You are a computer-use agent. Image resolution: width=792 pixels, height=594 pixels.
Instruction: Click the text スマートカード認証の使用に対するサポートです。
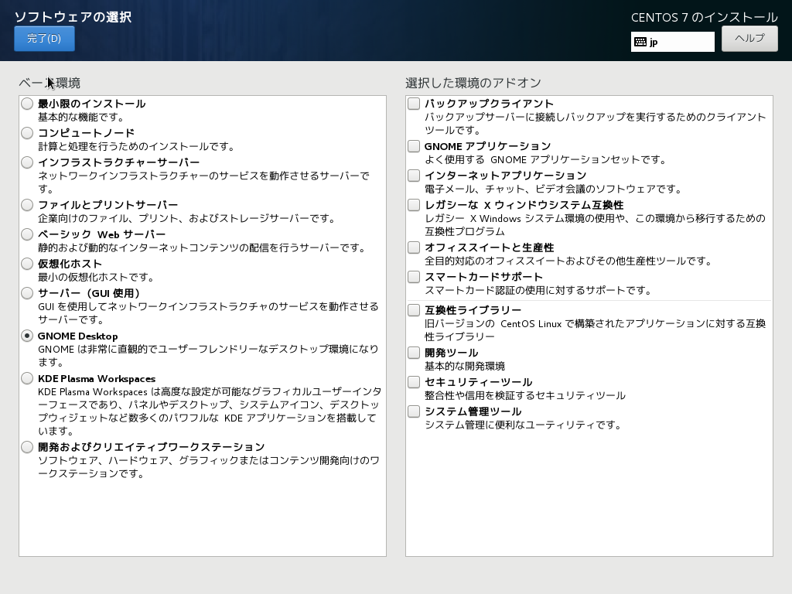538,290
